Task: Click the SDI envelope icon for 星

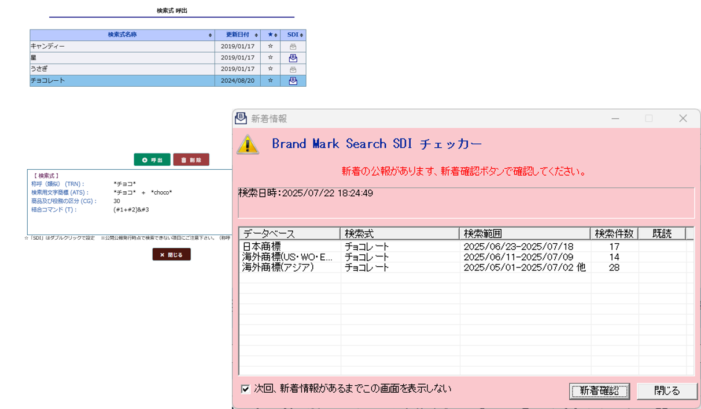Action: click(x=293, y=58)
